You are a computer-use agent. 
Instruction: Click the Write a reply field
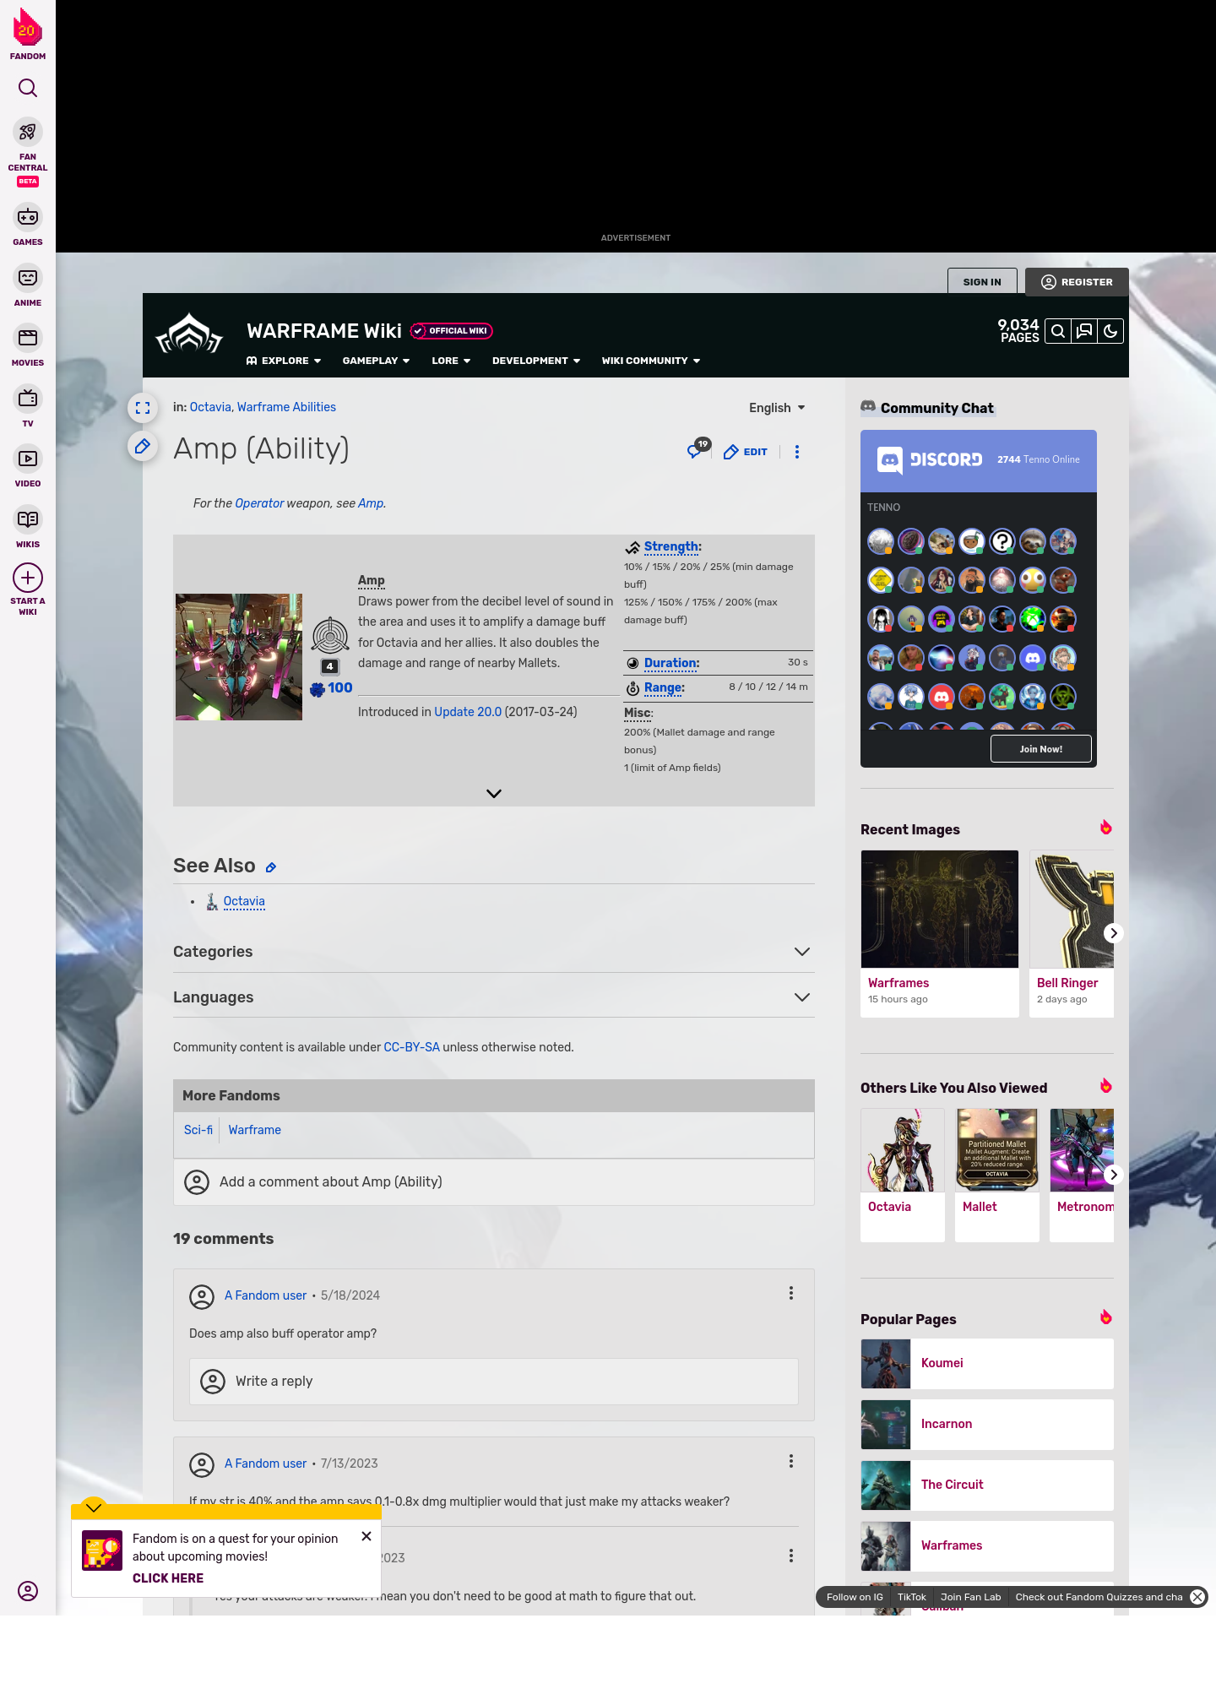coord(494,1382)
